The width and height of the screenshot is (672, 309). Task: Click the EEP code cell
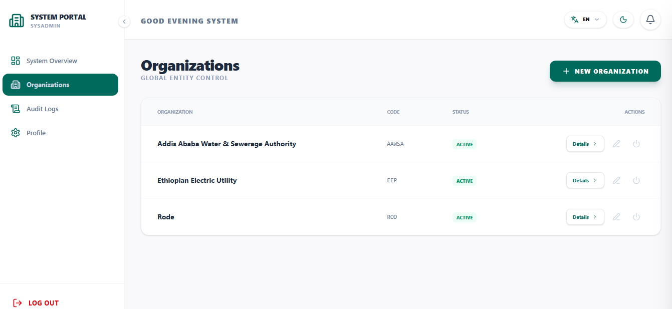392,180
